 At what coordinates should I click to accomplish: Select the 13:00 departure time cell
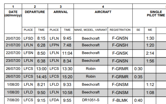(x=41, y=69)
